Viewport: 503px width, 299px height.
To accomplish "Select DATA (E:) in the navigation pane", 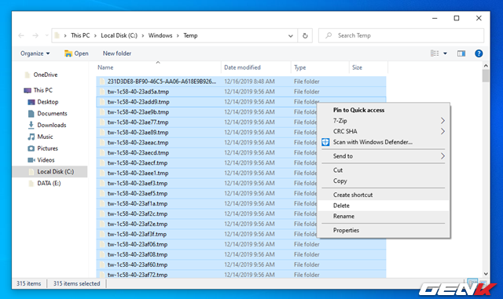I will pyautogui.click(x=49, y=184).
